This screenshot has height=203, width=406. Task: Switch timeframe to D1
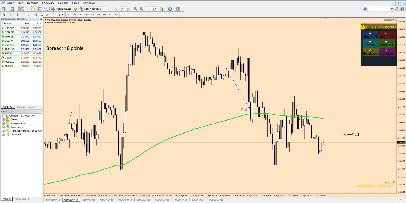coord(104,15)
